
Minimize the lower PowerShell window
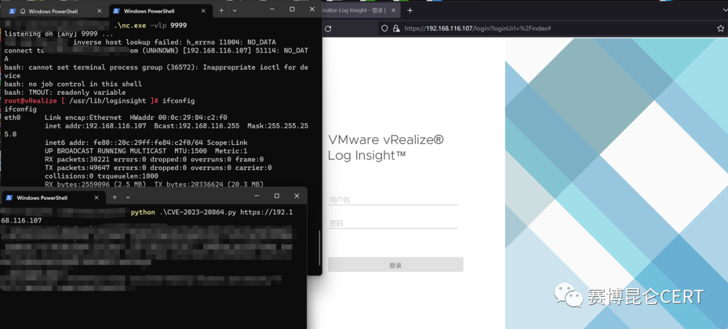coord(257,196)
